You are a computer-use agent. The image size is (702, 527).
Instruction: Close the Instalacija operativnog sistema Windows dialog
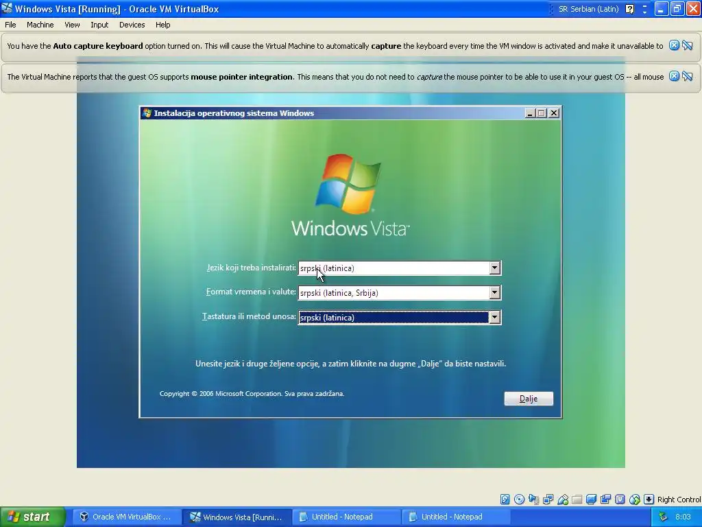pos(554,113)
